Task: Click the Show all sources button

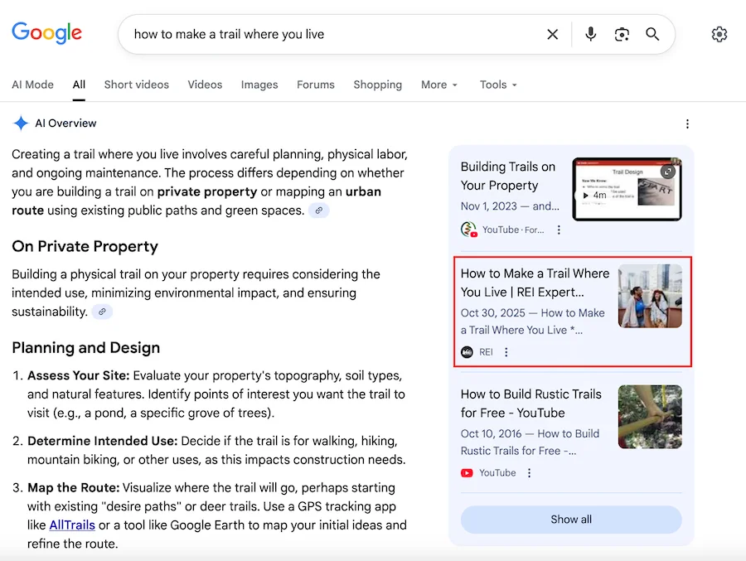Action: click(x=571, y=520)
